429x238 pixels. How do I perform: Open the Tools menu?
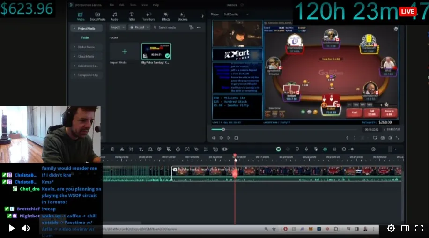click(133, 5)
